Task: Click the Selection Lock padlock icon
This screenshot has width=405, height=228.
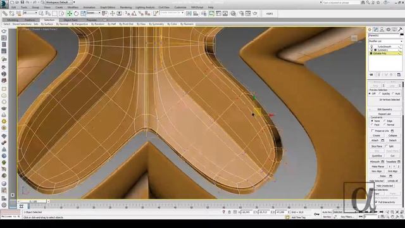Action: [229, 212]
